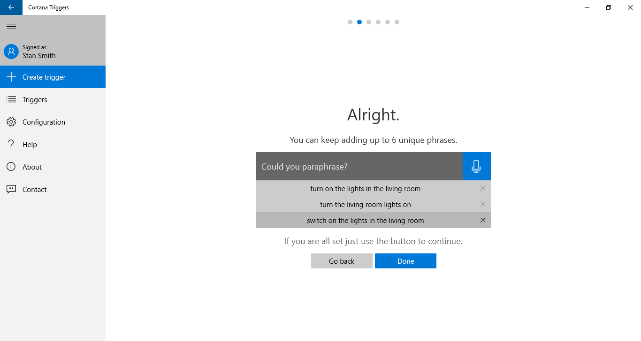Click the back arrow in the title bar
Screen dimensions: 641x341
(x=11, y=7)
